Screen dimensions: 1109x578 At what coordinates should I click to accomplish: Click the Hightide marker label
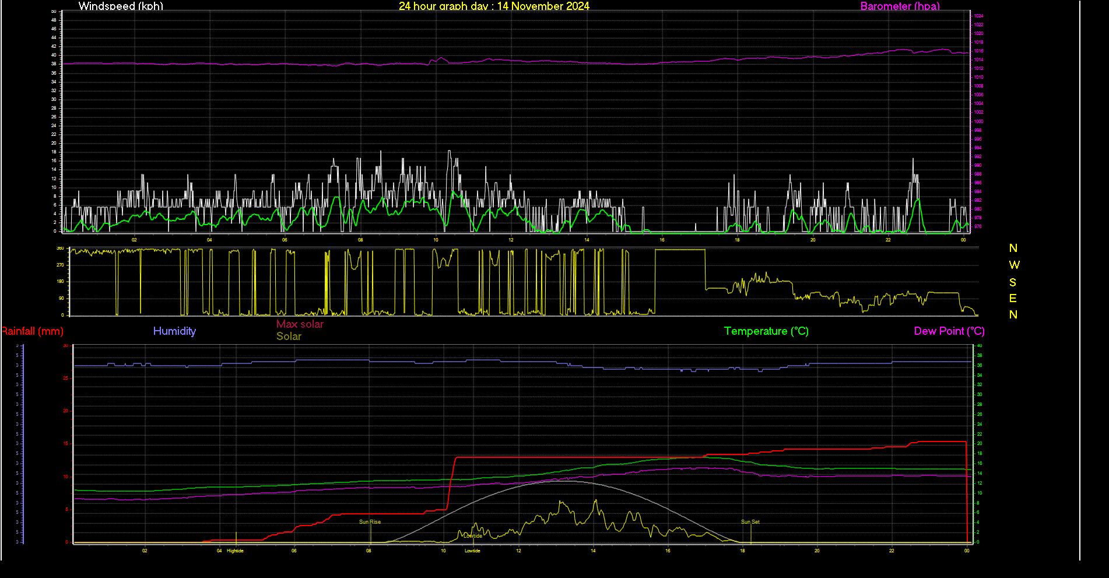(x=235, y=551)
